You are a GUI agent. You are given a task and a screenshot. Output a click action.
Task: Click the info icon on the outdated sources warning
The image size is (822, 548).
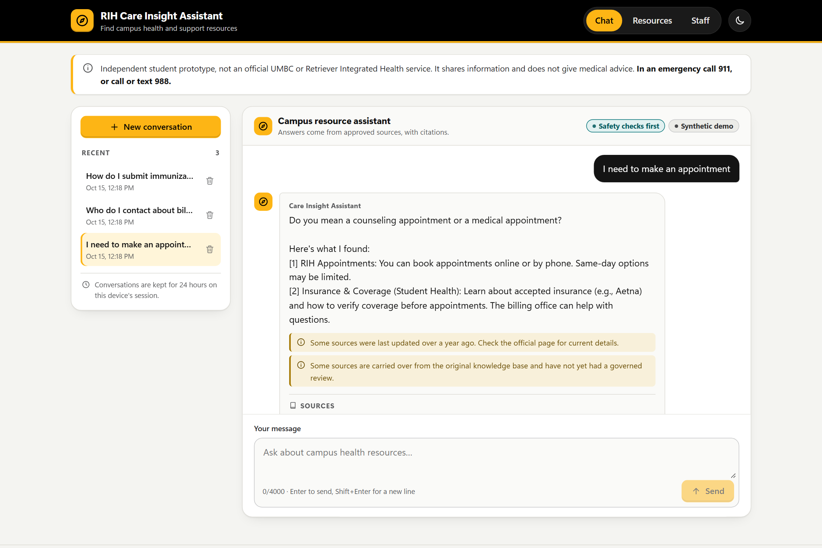point(301,342)
